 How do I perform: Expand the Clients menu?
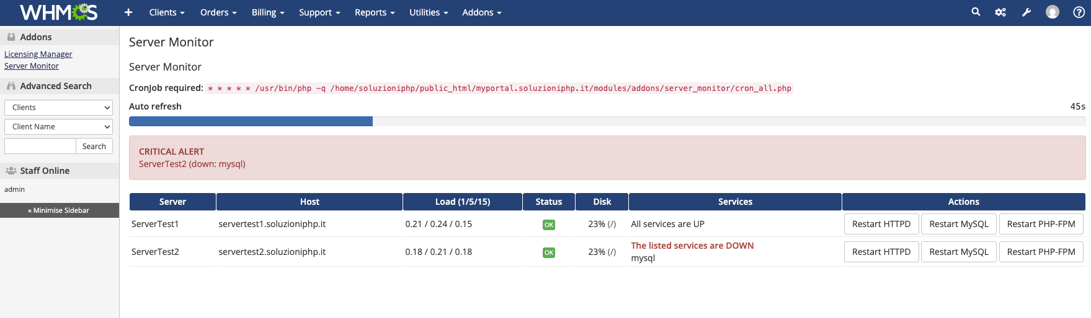pyautogui.click(x=166, y=12)
